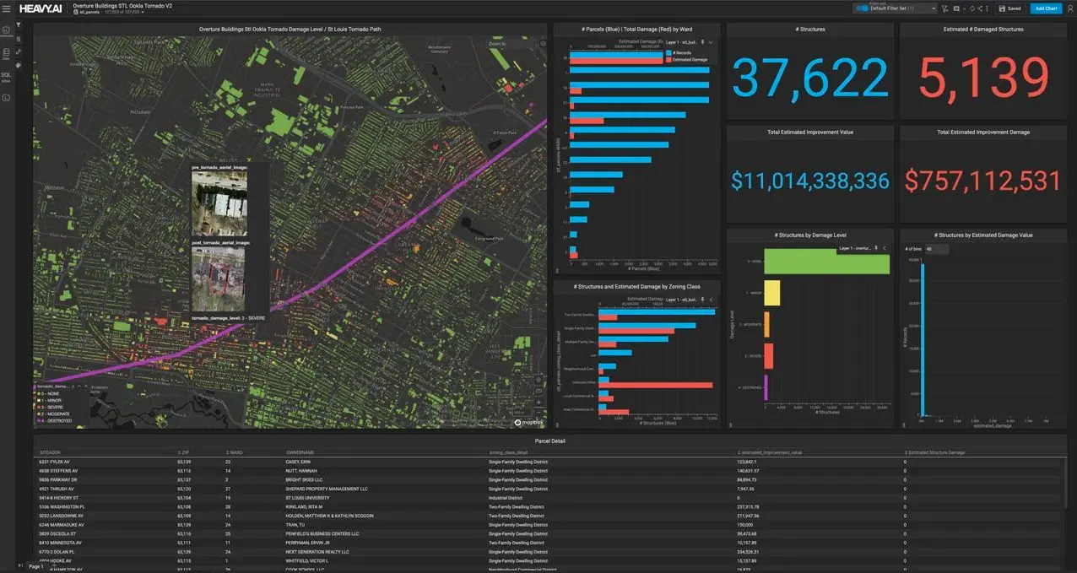Sort table by zoning_class_detail column header
The image size is (1077, 573).
(x=509, y=452)
